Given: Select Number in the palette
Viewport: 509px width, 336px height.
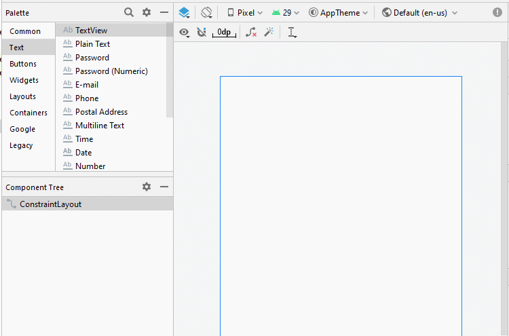Looking at the screenshot, I should [x=111, y=166].
